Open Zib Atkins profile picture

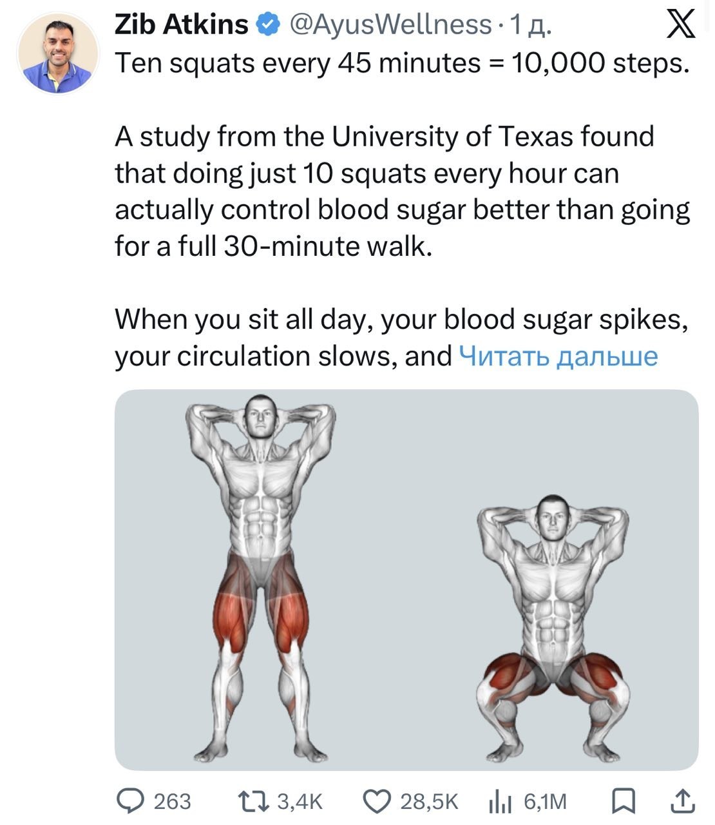tap(59, 53)
